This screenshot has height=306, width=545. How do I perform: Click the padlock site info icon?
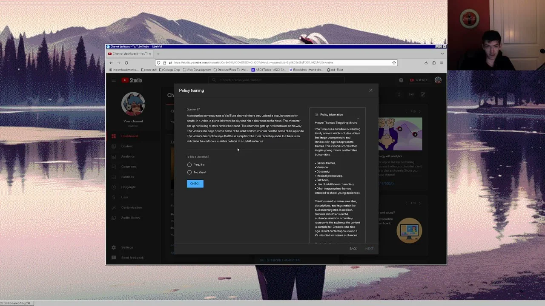164,62
